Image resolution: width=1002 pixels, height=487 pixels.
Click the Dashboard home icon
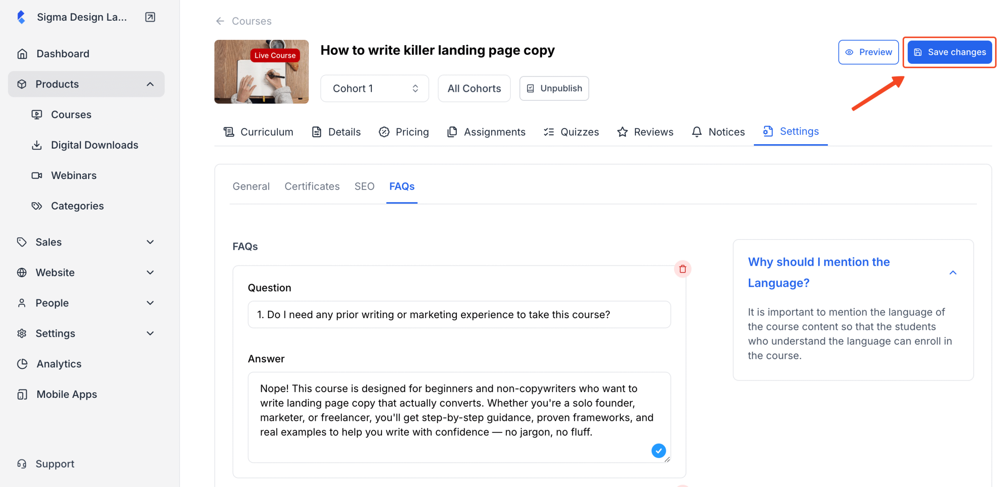click(22, 54)
